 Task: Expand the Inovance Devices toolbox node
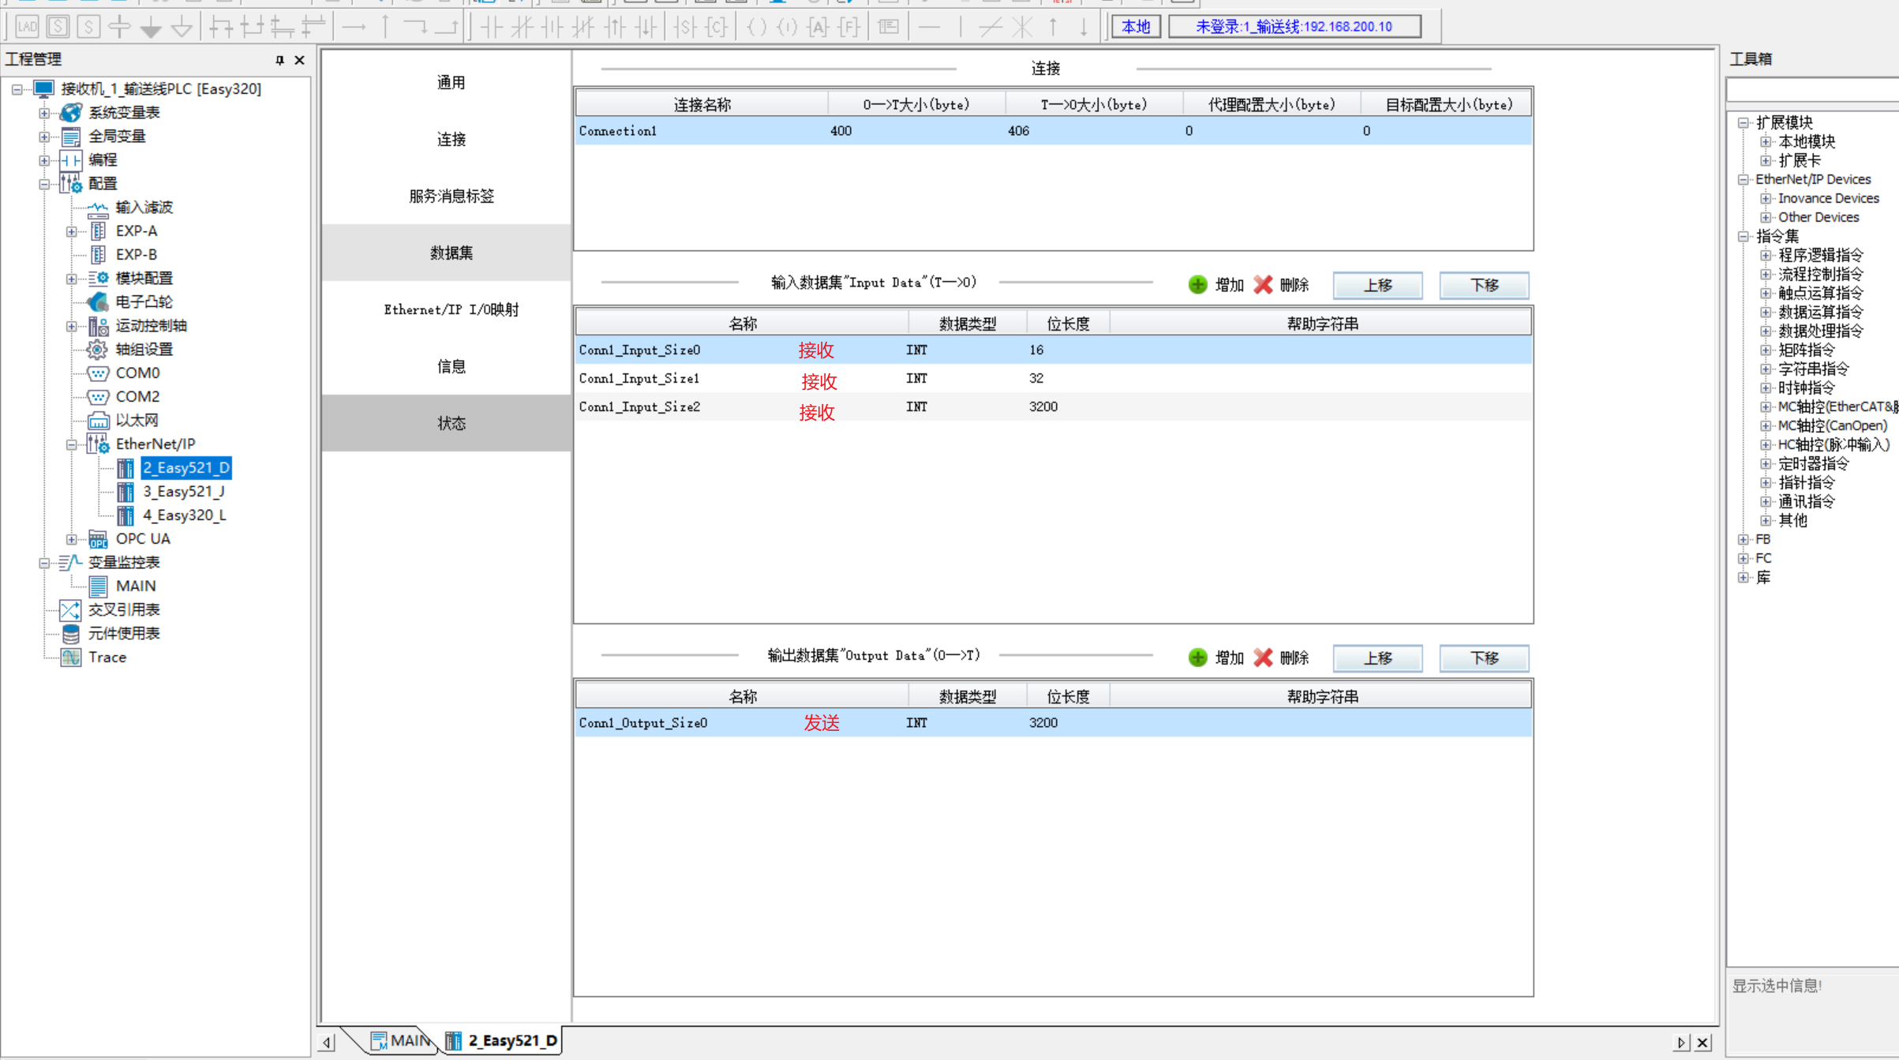(x=1766, y=198)
